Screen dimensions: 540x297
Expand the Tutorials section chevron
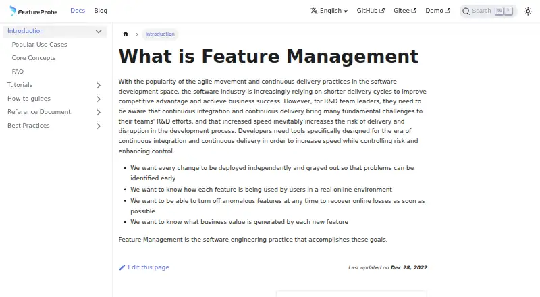99,85
